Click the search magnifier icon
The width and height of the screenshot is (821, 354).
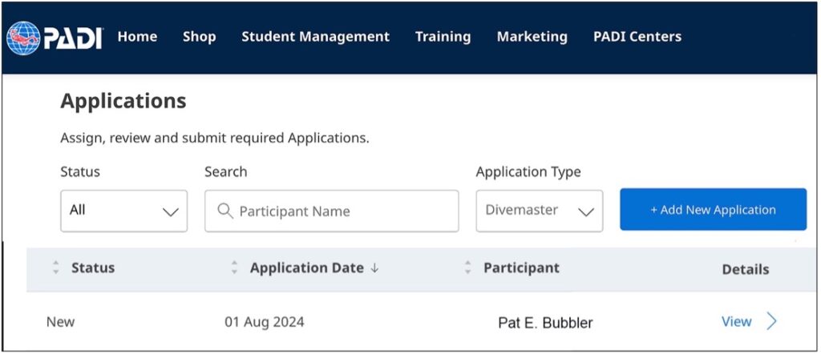(x=225, y=211)
